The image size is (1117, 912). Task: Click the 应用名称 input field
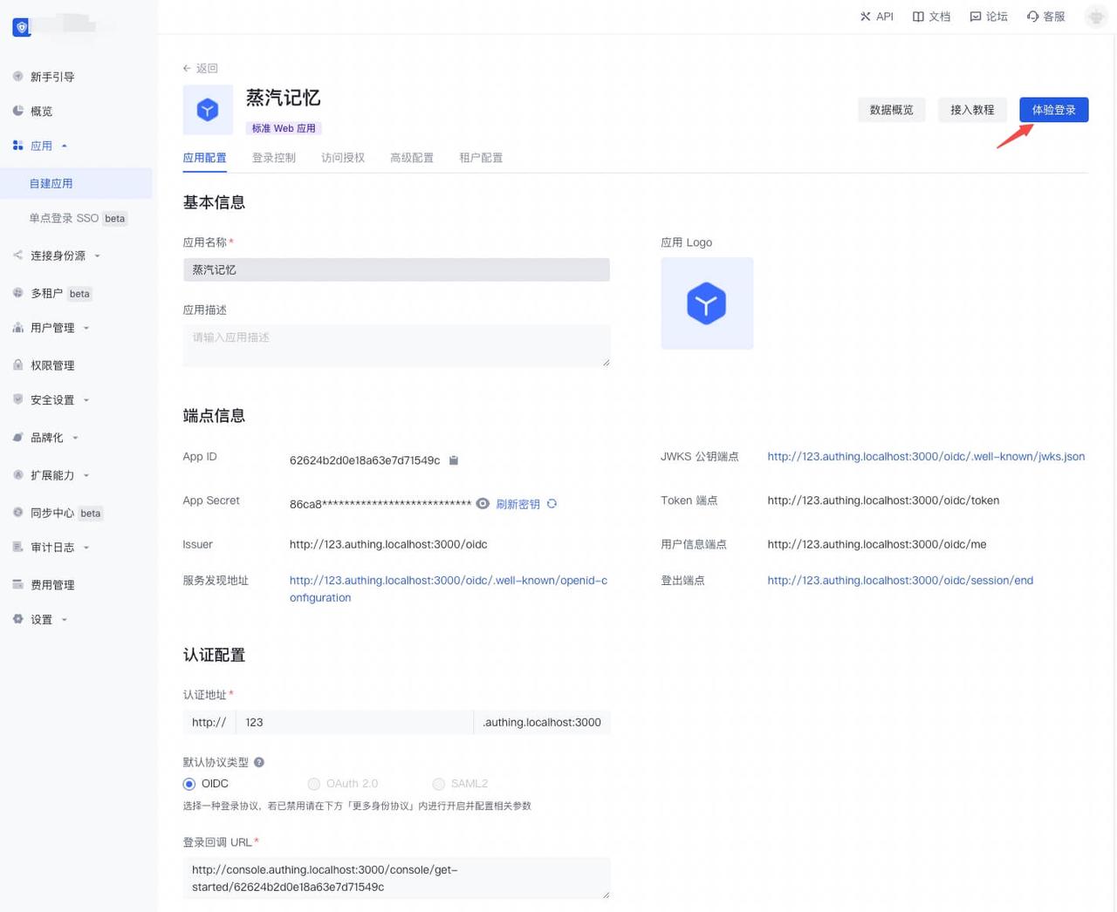(x=396, y=269)
